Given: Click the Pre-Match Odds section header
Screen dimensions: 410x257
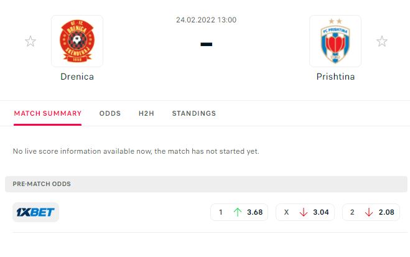Looking at the screenshot, I should click(206, 184).
